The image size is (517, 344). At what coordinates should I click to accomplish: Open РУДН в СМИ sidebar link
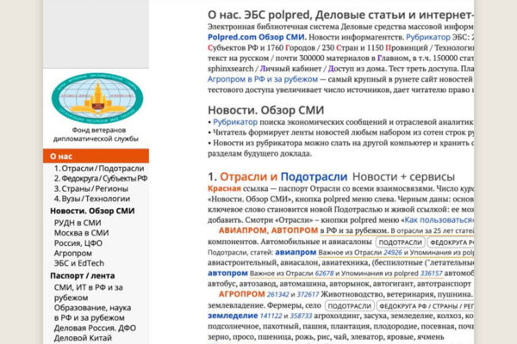coord(78,223)
